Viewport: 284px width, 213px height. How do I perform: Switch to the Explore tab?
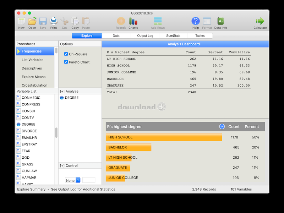click(87, 36)
